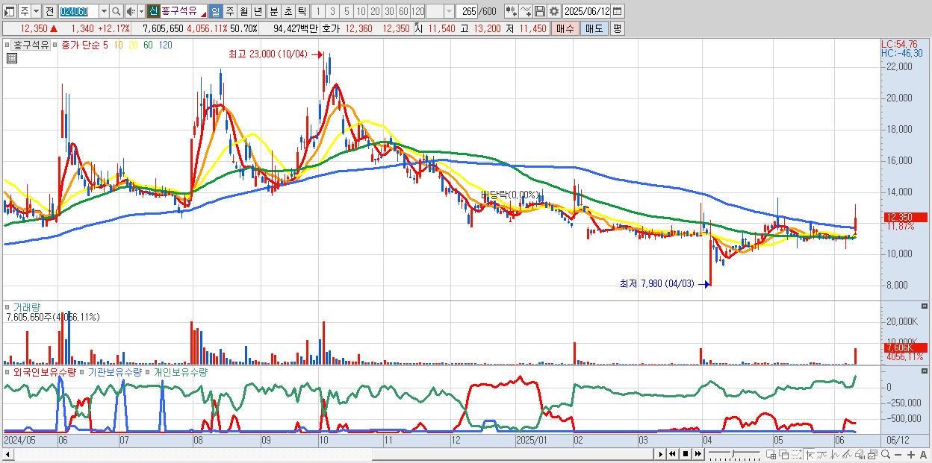Viewport: 932px width, 463px height.
Task: Select the 일 daily period button
Action: (x=215, y=11)
